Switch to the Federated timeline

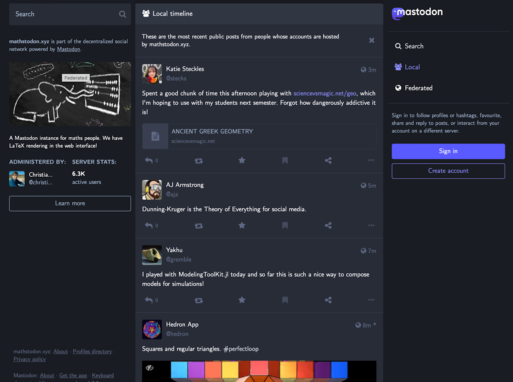click(414, 88)
